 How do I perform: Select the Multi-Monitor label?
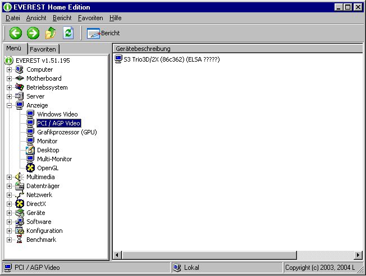coord(54,159)
